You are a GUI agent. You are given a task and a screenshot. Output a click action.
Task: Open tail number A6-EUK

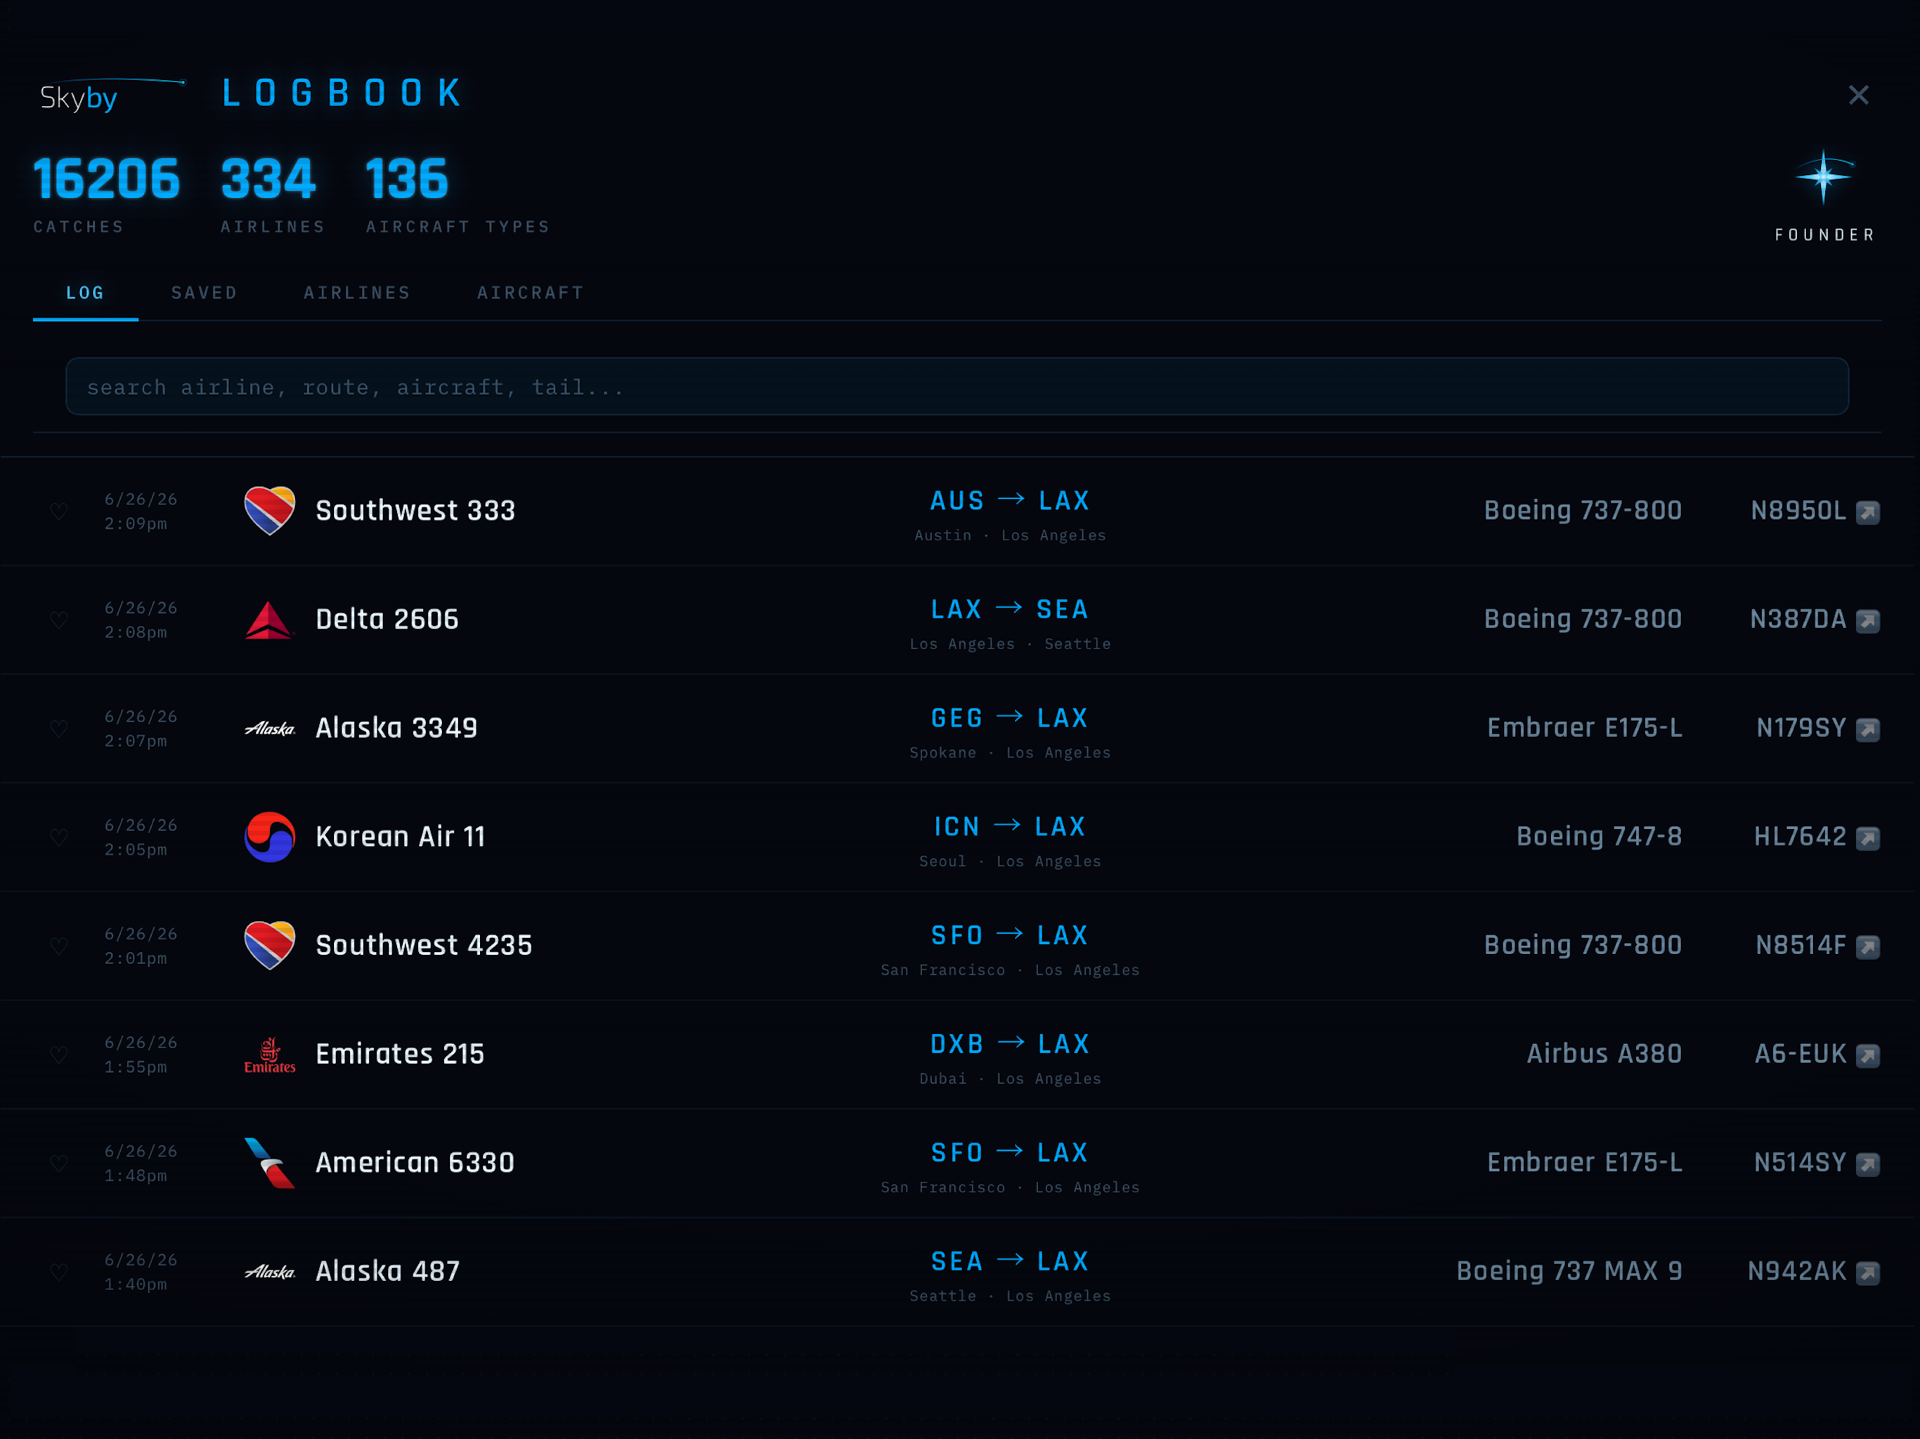point(1801,1054)
